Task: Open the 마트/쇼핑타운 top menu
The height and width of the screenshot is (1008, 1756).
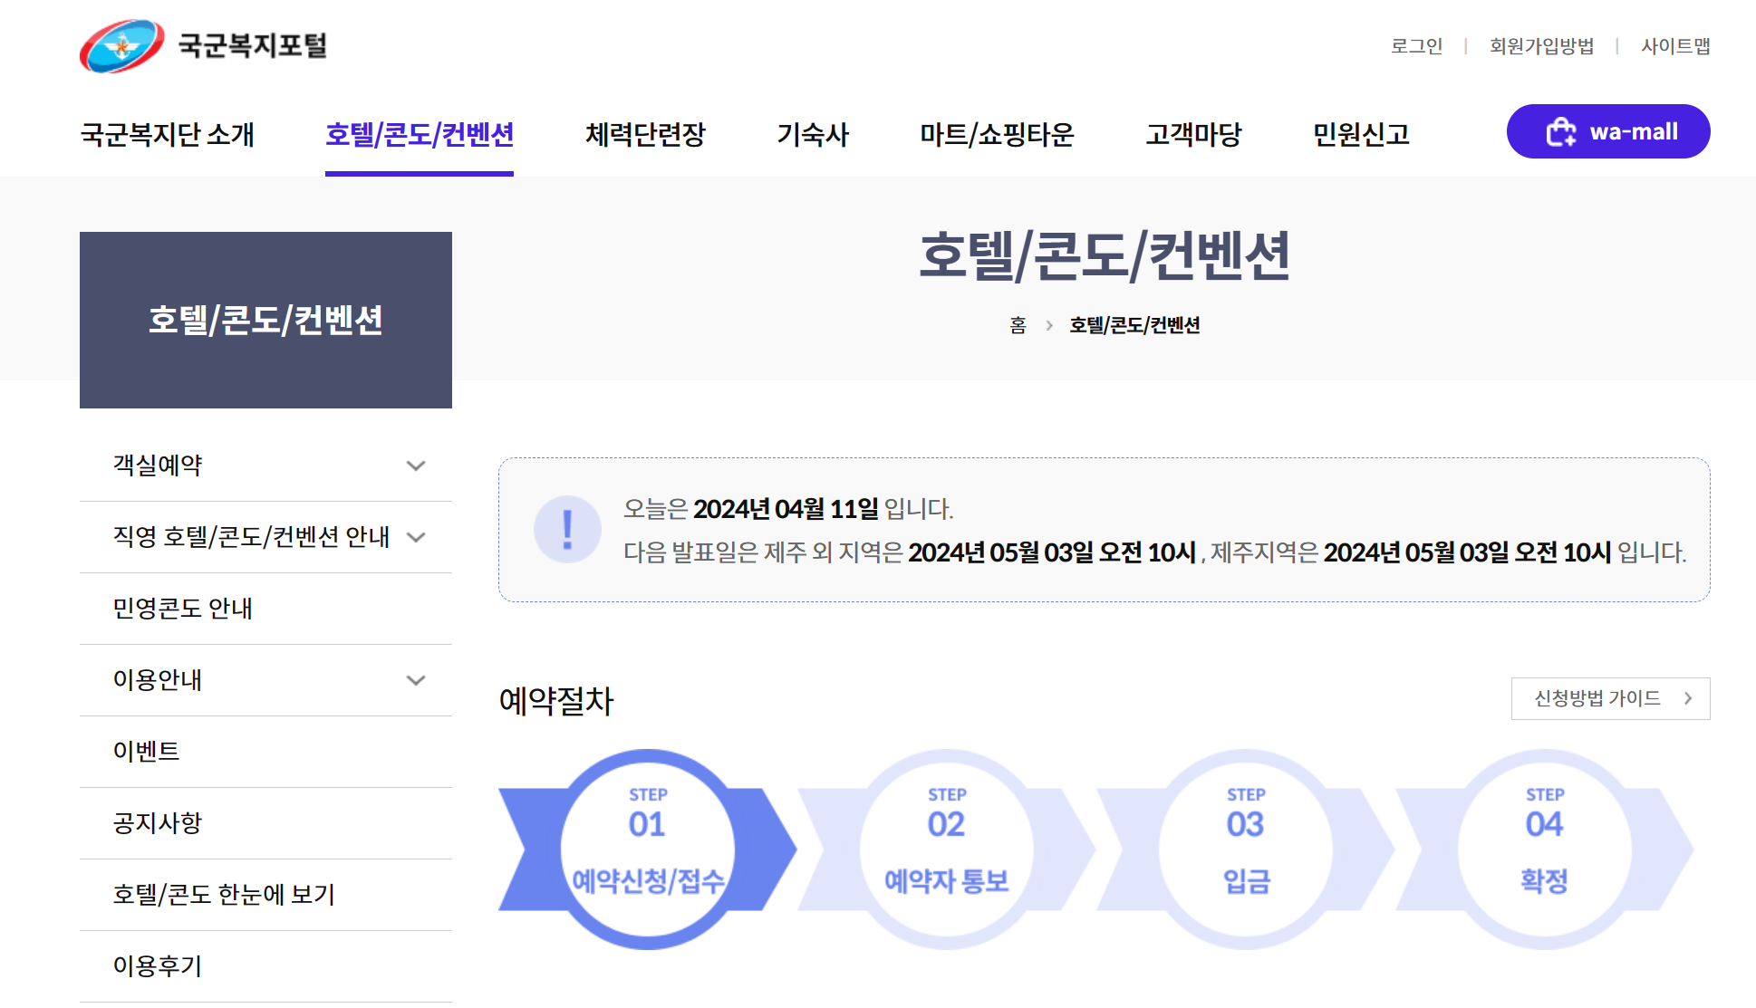Action: [x=997, y=135]
